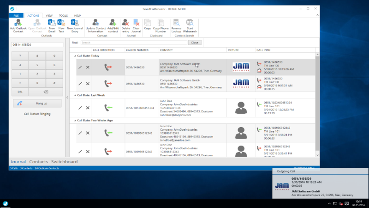Collapse the dial pad side panel
The image size is (369, 208).
(x=67, y=98)
